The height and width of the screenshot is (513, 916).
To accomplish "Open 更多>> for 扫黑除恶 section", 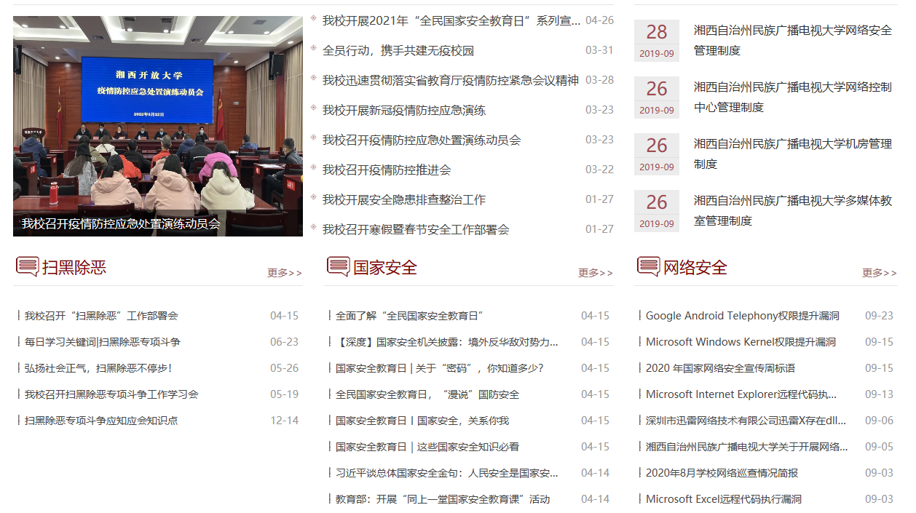I will (285, 273).
